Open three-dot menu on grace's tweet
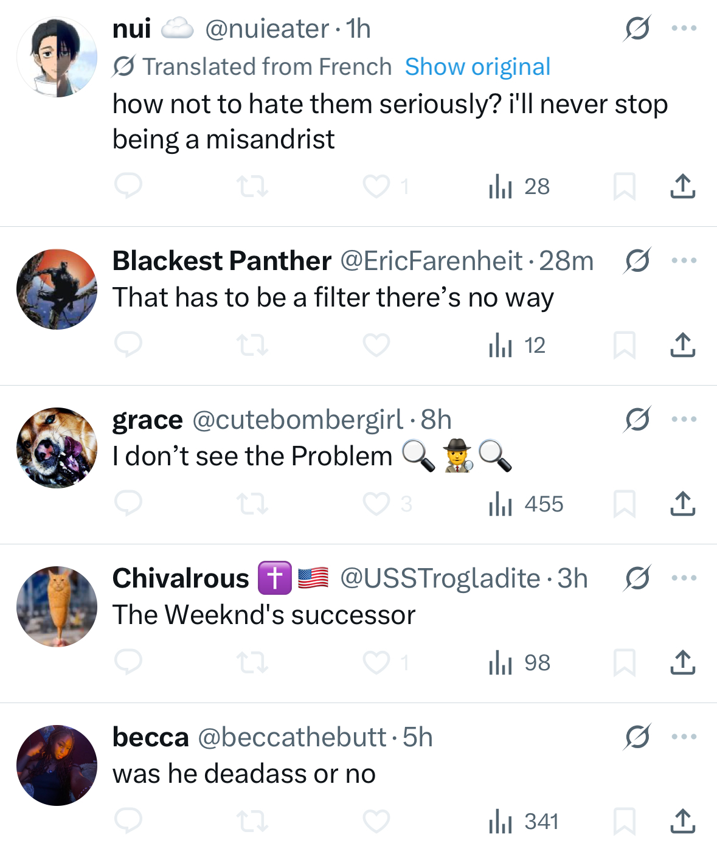Image resolution: width=717 pixels, height=857 pixels. pyautogui.click(x=684, y=420)
